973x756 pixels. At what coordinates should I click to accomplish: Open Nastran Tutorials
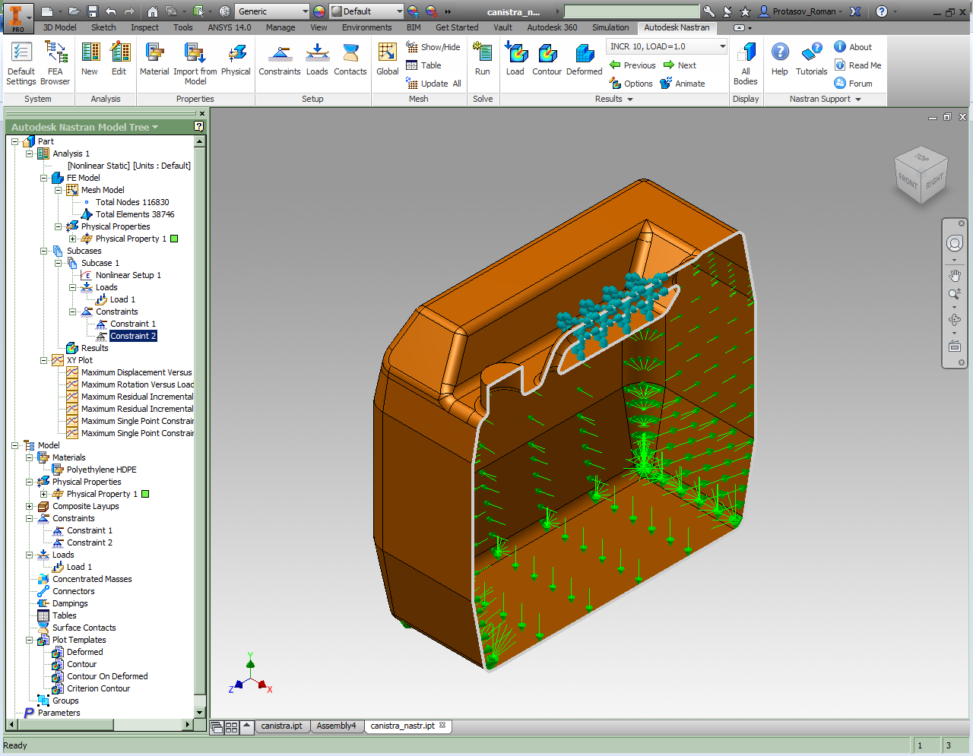[x=812, y=59]
